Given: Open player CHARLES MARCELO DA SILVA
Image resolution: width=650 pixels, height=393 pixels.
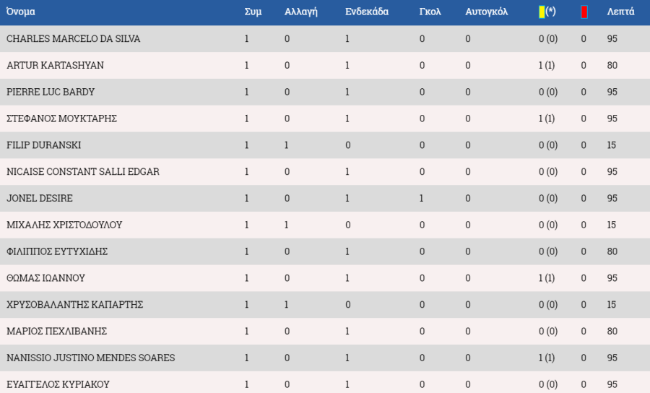Looking at the screenshot, I should pyautogui.click(x=74, y=38).
